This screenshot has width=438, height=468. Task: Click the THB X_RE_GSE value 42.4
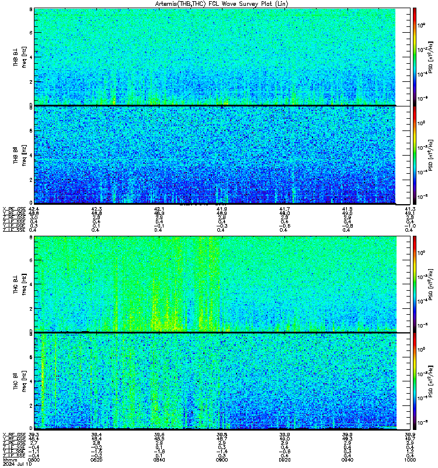pos(33,209)
